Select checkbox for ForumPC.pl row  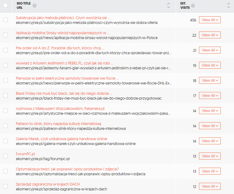[x=5, y=156]
